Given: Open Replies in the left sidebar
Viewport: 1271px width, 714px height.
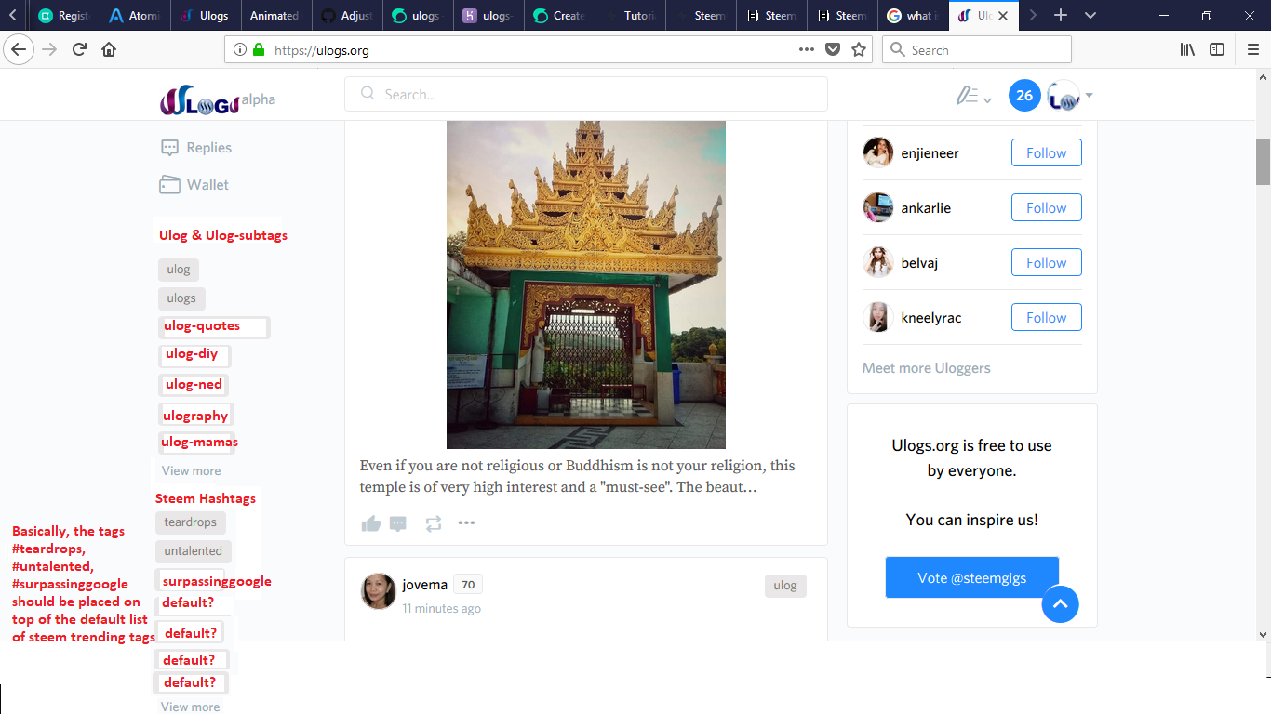Looking at the screenshot, I should coord(196,147).
